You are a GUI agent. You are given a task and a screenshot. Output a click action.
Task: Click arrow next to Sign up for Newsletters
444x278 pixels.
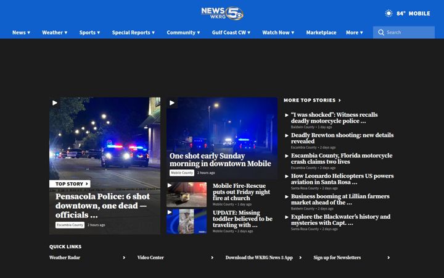[x=388, y=258]
